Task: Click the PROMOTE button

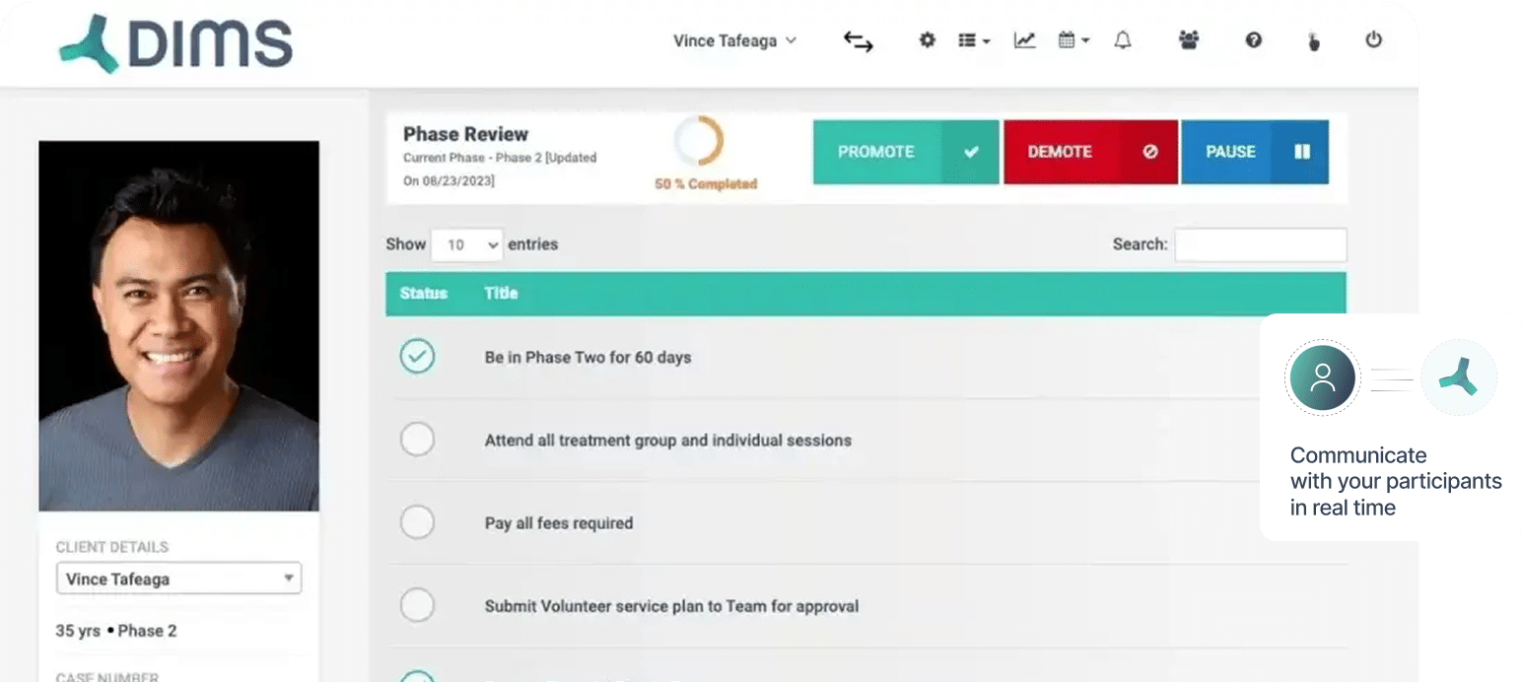Action: 906,152
